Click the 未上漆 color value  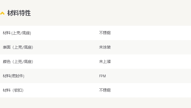(x=105, y=61)
